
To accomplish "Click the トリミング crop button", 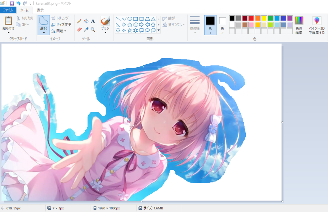I will 60,18.
